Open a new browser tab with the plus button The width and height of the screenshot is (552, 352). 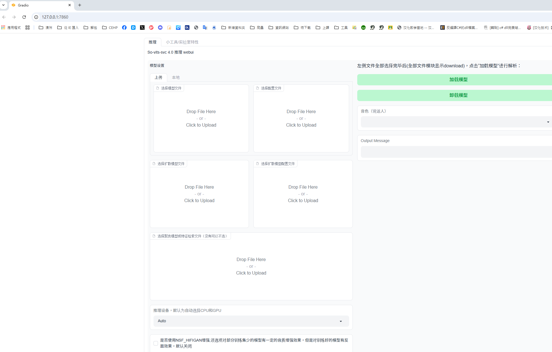[80, 5]
